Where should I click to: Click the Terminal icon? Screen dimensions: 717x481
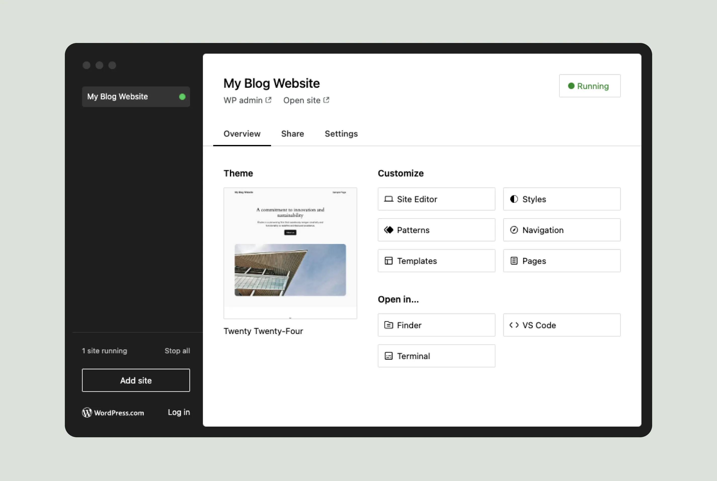[x=389, y=356]
